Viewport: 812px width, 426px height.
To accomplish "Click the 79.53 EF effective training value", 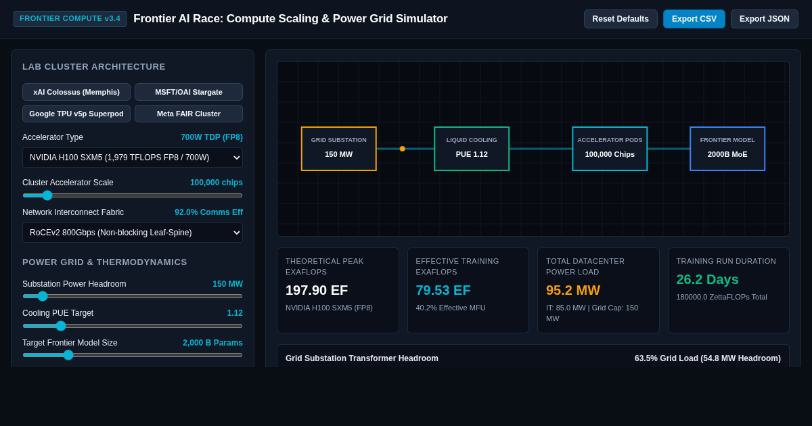I will click(443, 290).
